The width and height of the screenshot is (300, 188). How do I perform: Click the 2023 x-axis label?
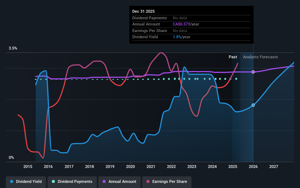click(x=192, y=167)
